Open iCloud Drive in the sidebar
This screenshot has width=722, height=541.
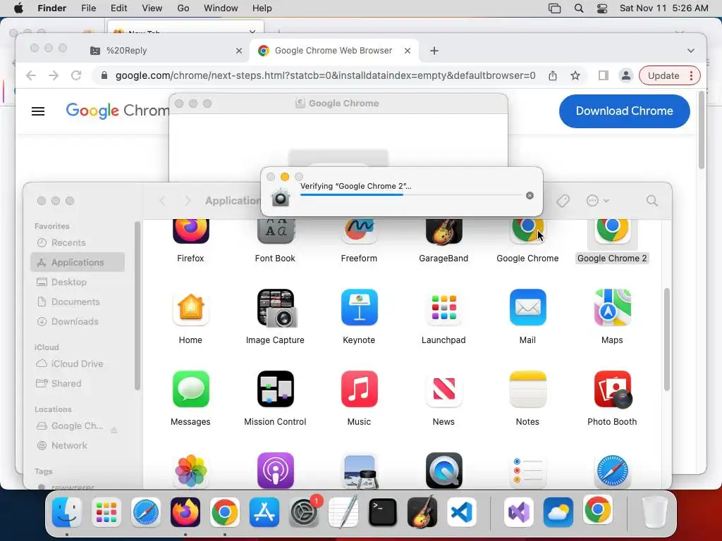pos(78,363)
